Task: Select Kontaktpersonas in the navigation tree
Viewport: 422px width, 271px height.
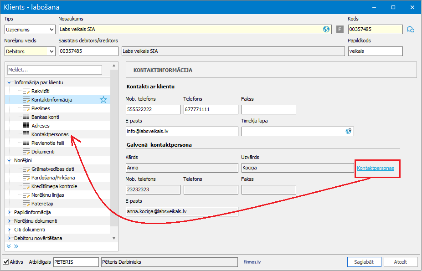Action: coord(50,134)
